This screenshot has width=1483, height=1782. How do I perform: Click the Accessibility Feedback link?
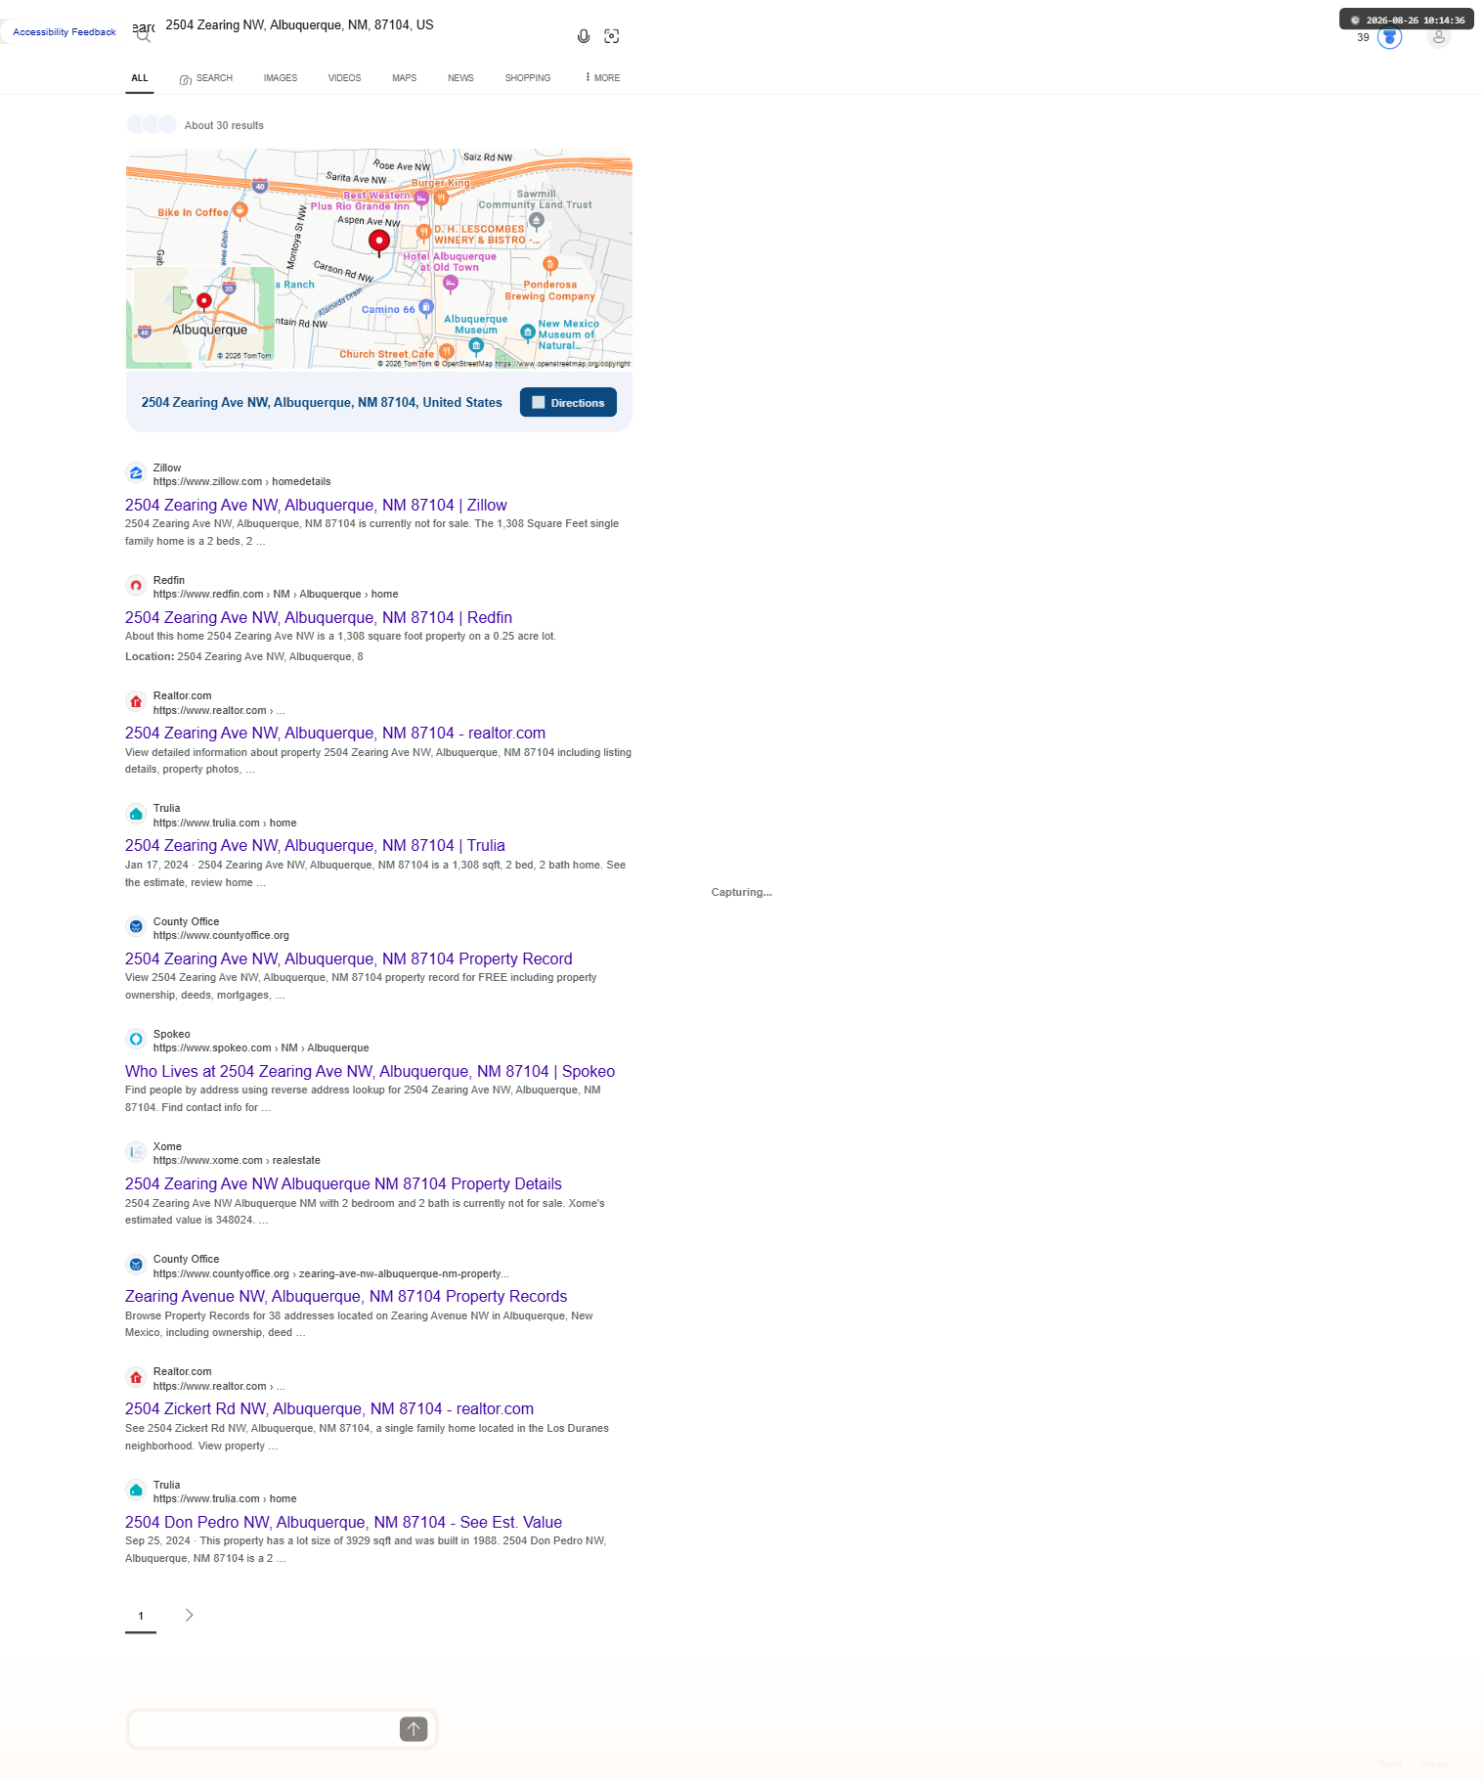(x=65, y=32)
